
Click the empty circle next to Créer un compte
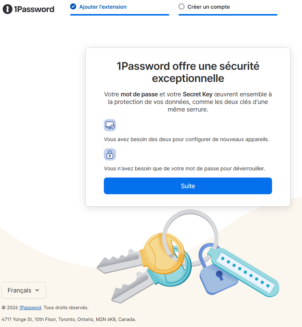[182, 6]
